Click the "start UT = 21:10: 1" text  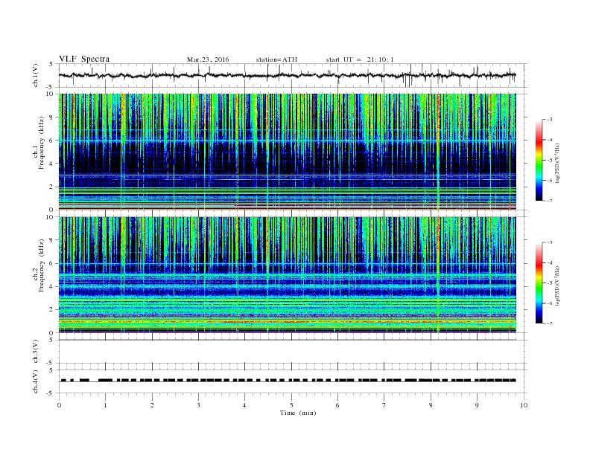(x=360, y=59)
